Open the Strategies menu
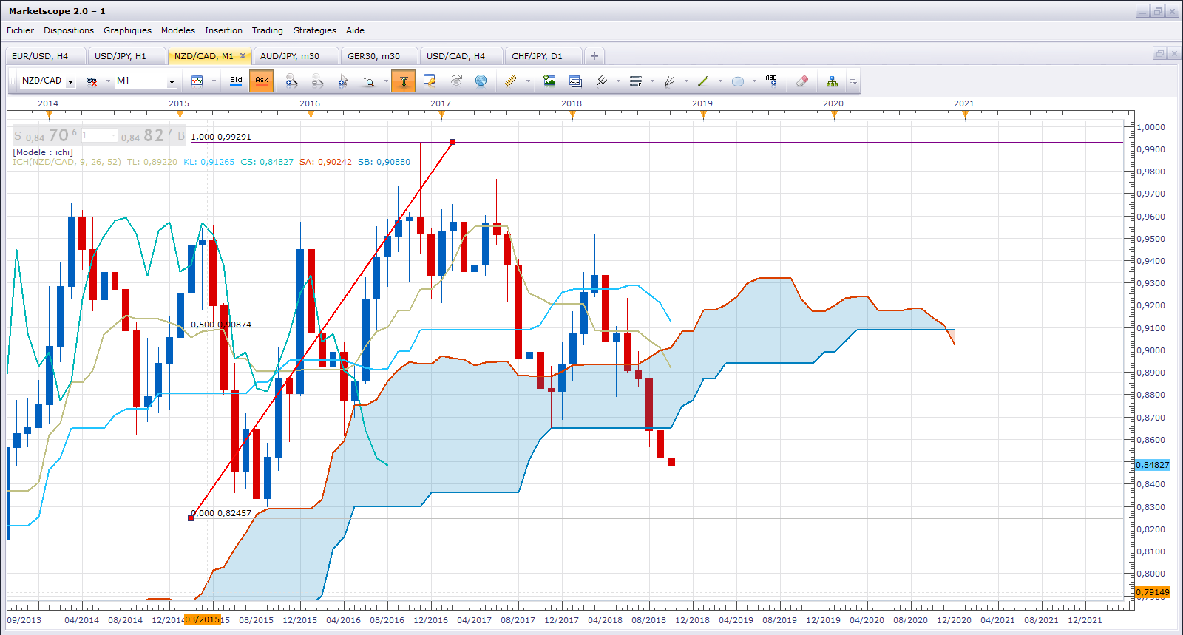This screenshot has height=635, width=1183. coord(314,30)
